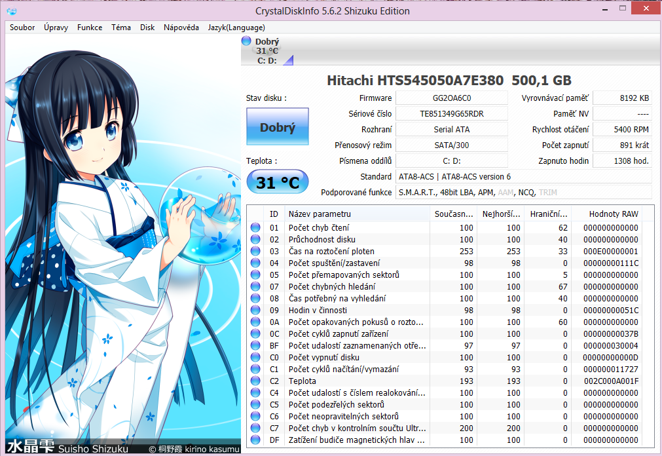662x456 pixels.
Task: Click the Firmware field GG2OA6C0
Action: click(452, 98)
